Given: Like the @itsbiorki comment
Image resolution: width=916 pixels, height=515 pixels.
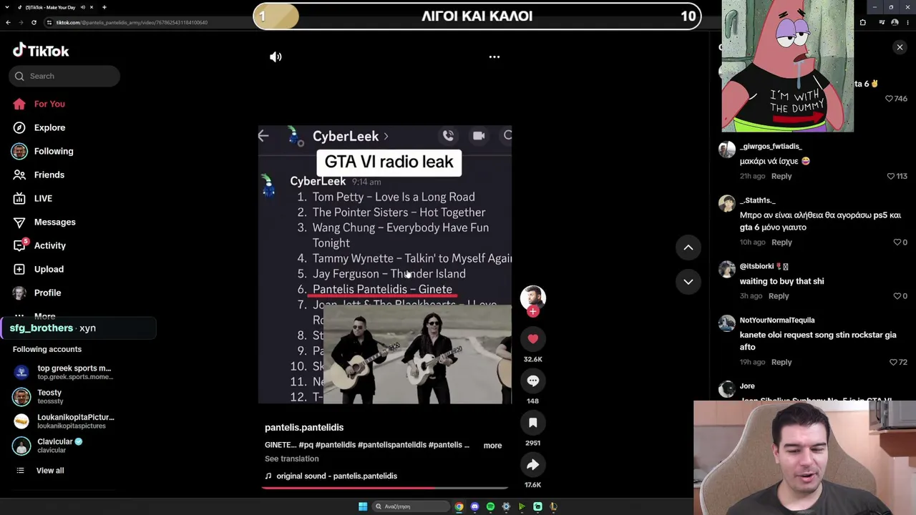Looking at the screenshot, I should pos(897,295).
